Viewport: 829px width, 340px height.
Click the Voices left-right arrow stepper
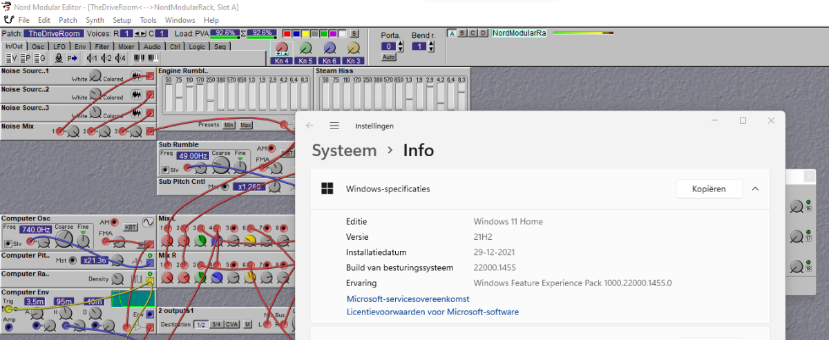point(140,33)
